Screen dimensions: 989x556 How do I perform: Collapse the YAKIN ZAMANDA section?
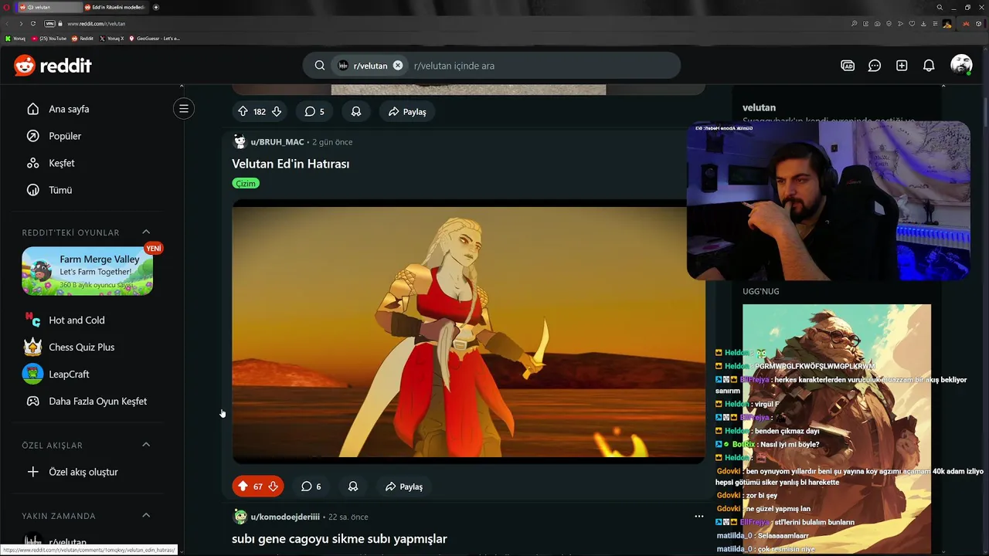(146, 516)
